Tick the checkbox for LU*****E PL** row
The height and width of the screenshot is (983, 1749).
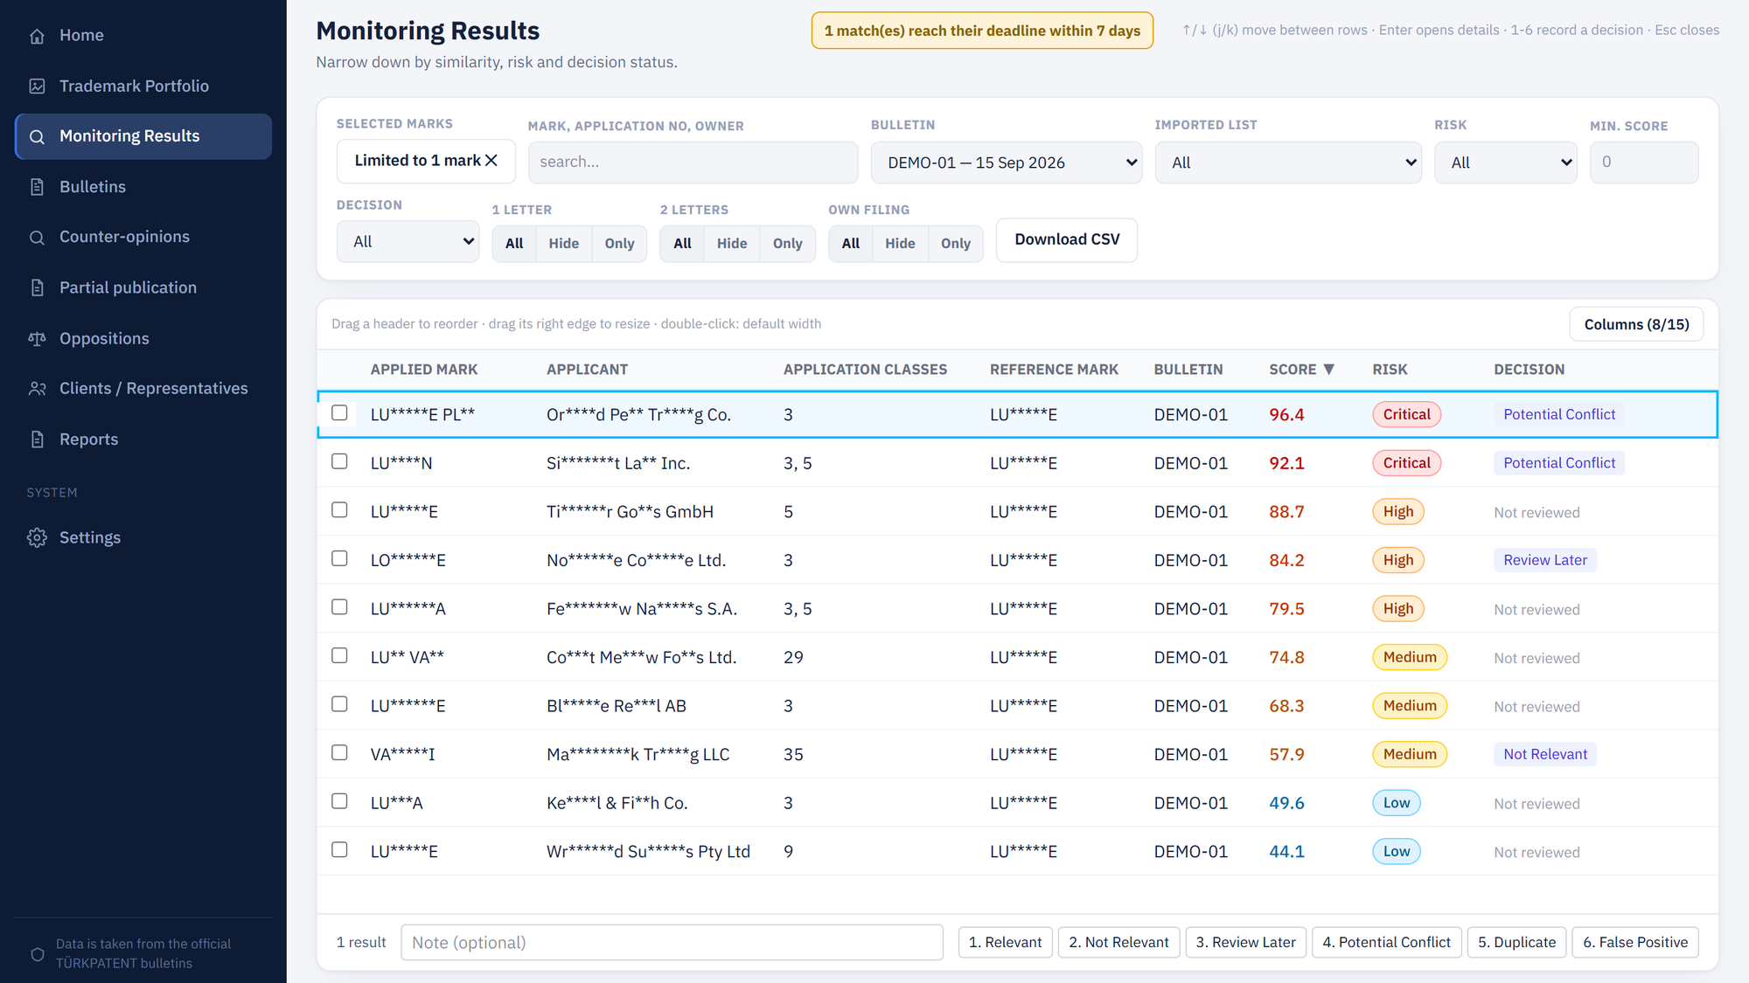click(339, 412)
